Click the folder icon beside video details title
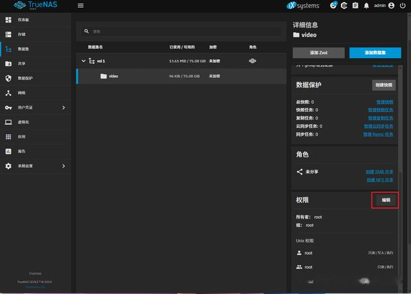Screen dimensions: 411x294 coord(296,35)
